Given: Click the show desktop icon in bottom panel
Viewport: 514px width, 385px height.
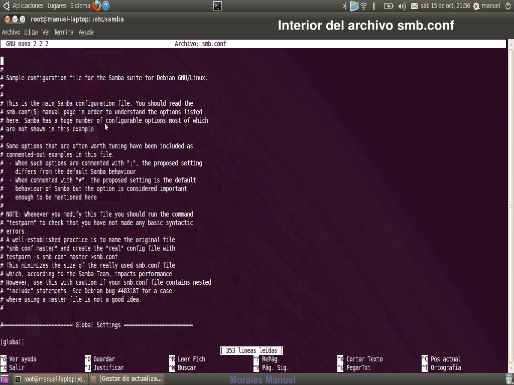Looking at the screenshot, I should tap(4, 379).
